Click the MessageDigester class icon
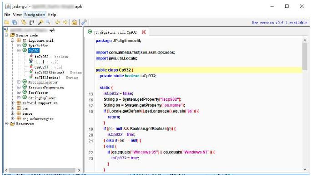Screen dimensions: 311x176 (x=25, y=82)
